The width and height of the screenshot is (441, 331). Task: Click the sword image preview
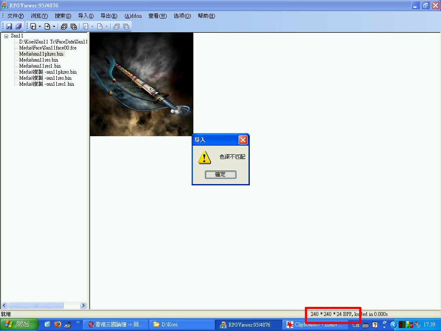pyautogui.click(x=141, y=84)
